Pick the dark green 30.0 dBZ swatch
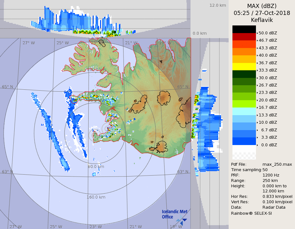The width and height of the screenshot is (295, 229). [x=244, y=74]
